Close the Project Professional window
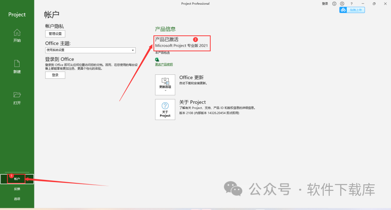The width and height of the screenshot is (391, 210). click(x=385, y=4)
